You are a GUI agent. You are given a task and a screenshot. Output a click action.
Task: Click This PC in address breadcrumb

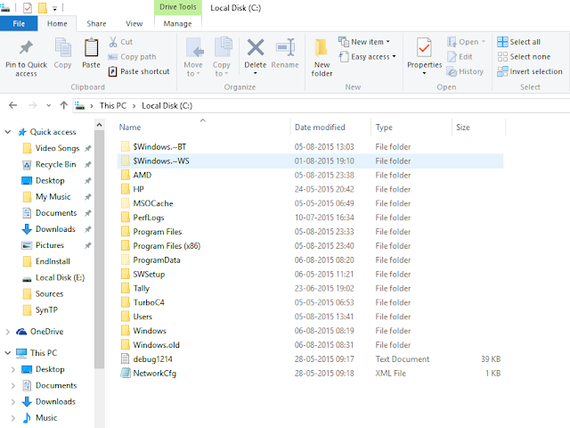tap(113, 105)
